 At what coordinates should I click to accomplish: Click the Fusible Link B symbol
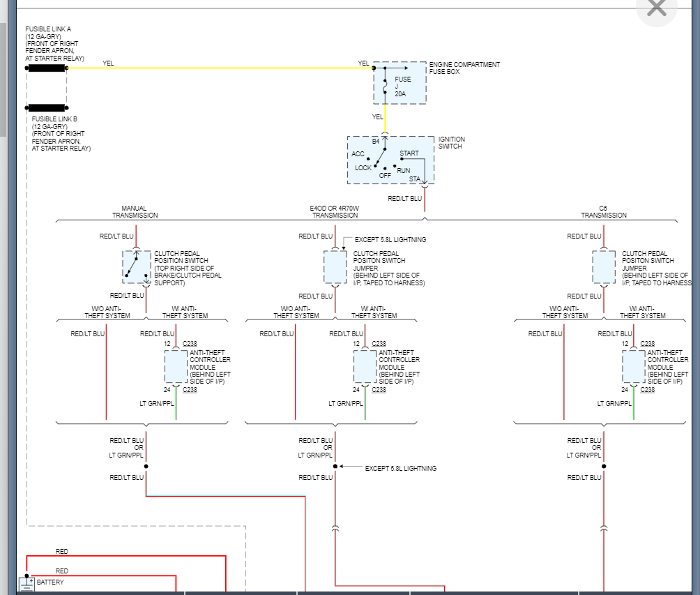[47, 108]
